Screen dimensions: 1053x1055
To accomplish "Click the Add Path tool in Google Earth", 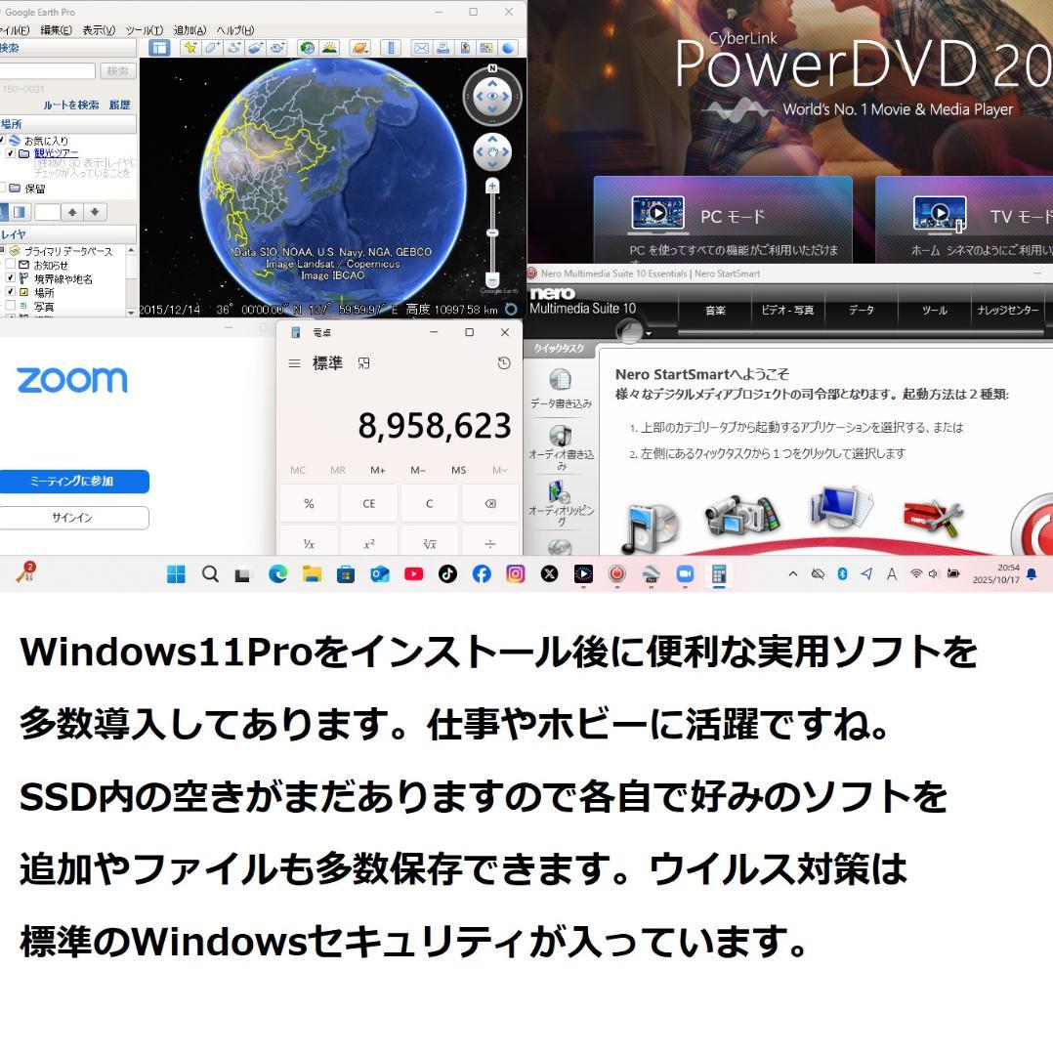I will tap(234, 48).
